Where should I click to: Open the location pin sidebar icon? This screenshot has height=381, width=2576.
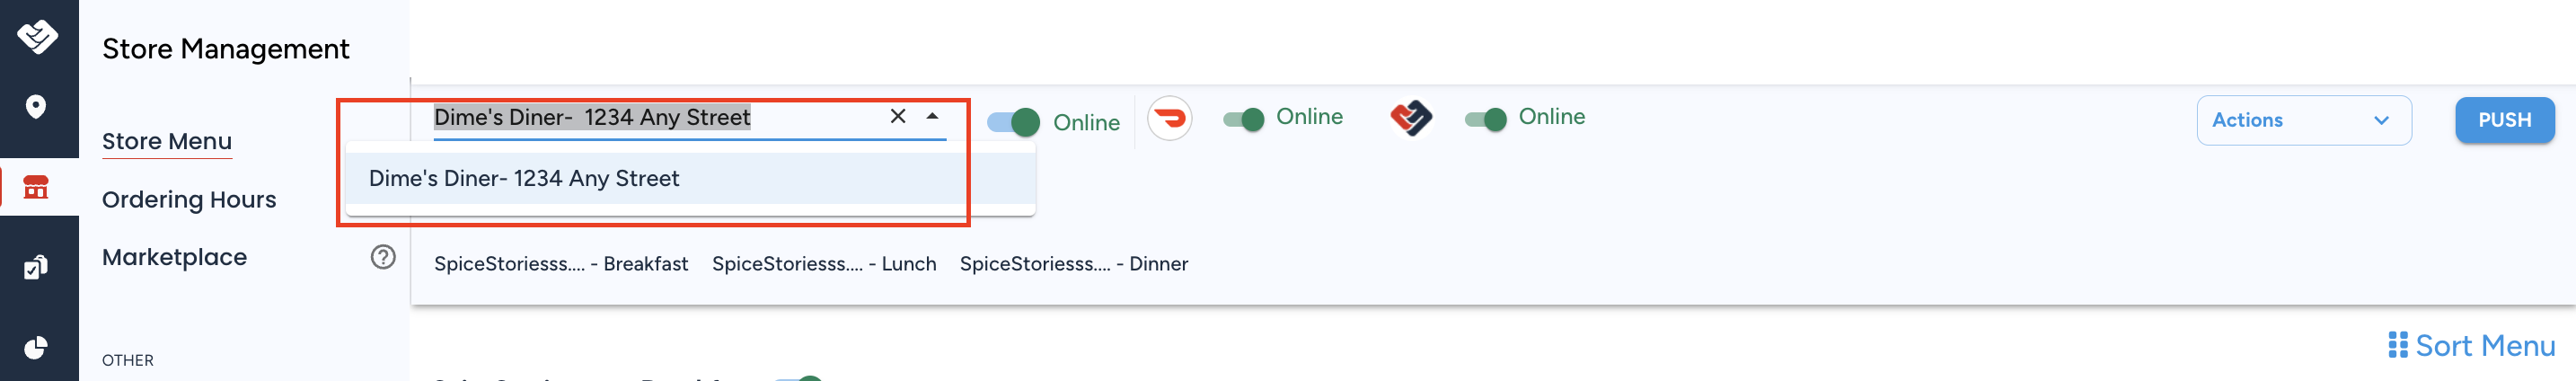[x=36, y=106]
